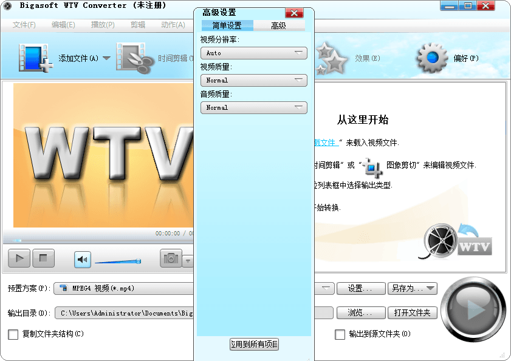Open 视频质量 Normal dropdown

[x=254, y=81]
